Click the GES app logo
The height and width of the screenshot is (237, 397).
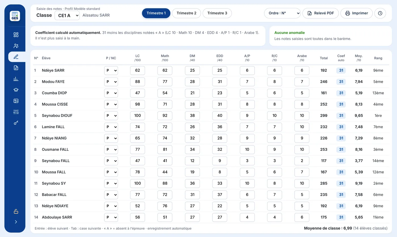(x=15, y=16)
